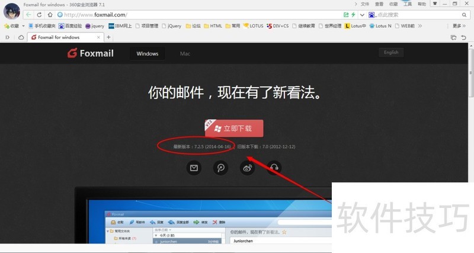The width and height of the screenshot is (474, 253).
Task: Open the 收藏 menu in menu bar
Action: tap(393, 4)
